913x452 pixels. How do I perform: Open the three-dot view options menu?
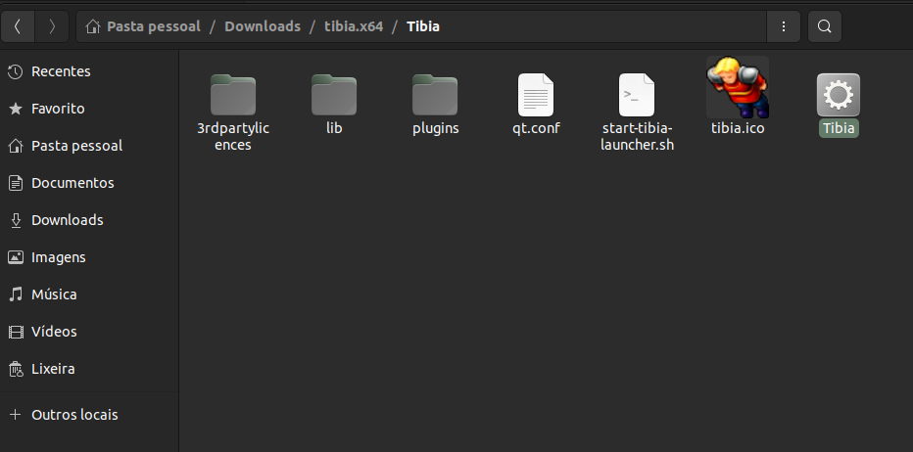pyautogui.click(x=783, y=26)
